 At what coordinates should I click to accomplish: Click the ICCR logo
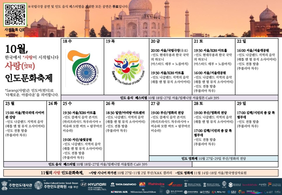(x=224, y=185)
